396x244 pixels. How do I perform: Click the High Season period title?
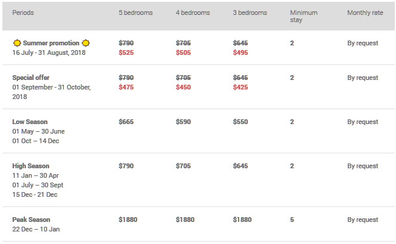(x=31, y=166)
